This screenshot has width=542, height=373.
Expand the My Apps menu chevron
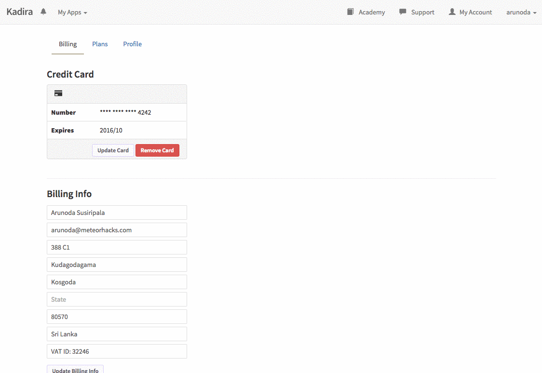coord(86,13)
